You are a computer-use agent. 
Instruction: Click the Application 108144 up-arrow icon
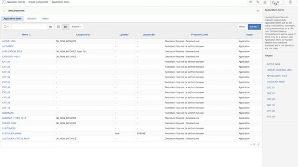(x=4, y=2)
